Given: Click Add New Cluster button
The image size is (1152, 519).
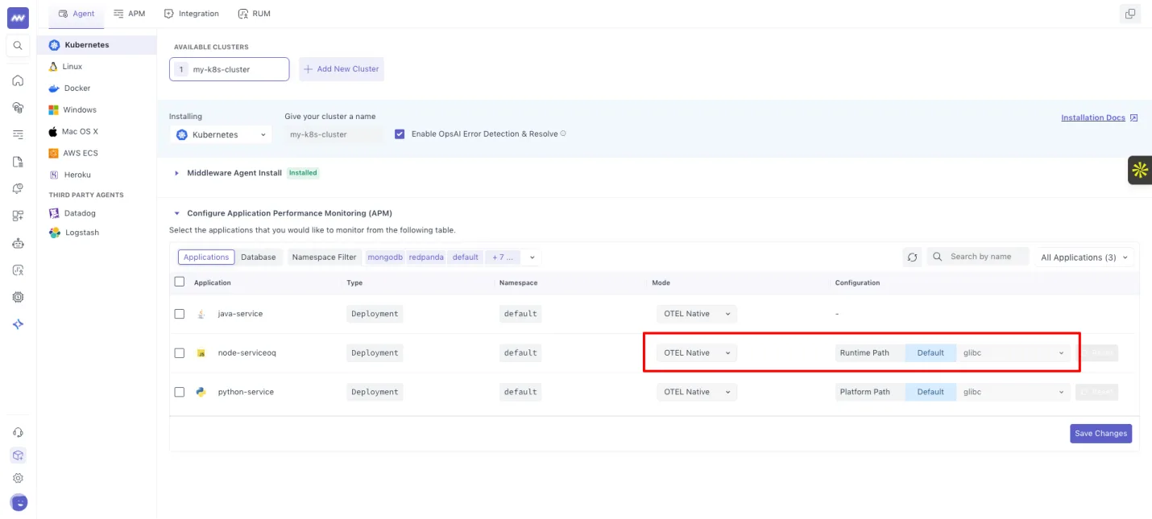Looking at the screenshot, I should click(342, 69).
